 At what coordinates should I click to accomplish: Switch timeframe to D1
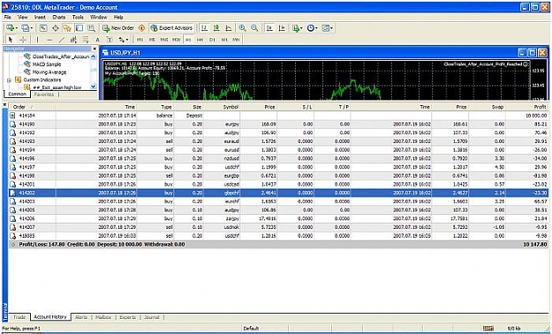point(212,40)
